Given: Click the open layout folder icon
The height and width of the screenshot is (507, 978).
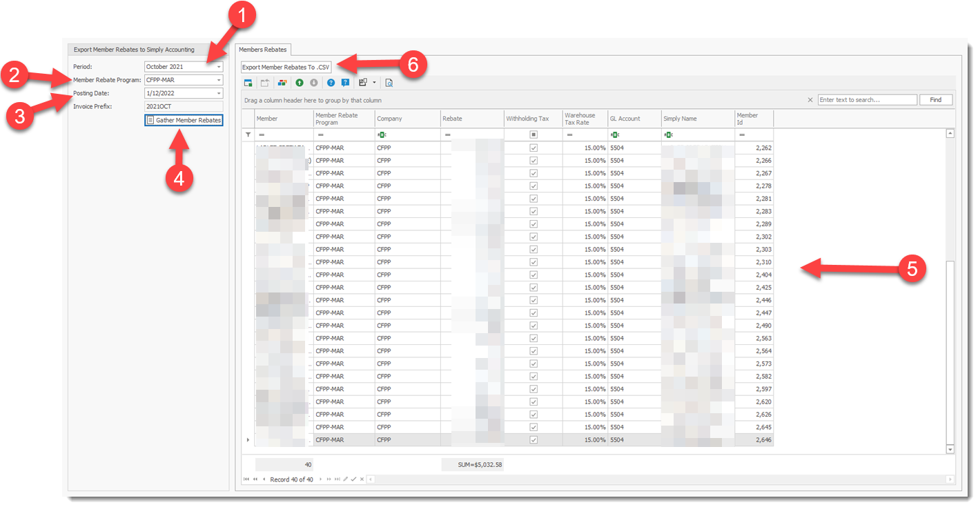Looking at the screenshot, I should click(x=265, y=82).
